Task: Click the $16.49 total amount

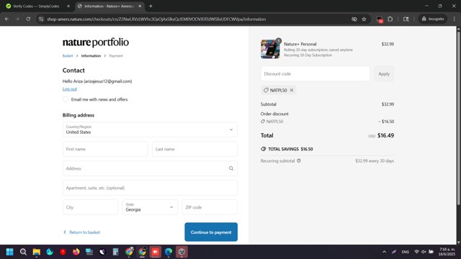Action: 386,135
